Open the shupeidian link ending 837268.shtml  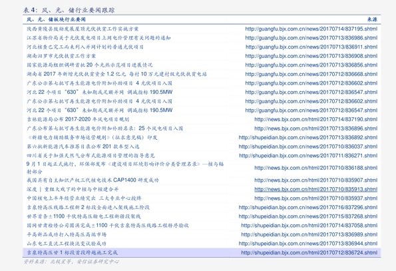click(x=308, y=216)
